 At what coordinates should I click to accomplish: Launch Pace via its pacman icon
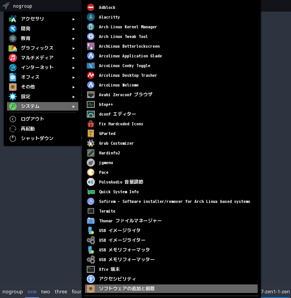(91, 172)
